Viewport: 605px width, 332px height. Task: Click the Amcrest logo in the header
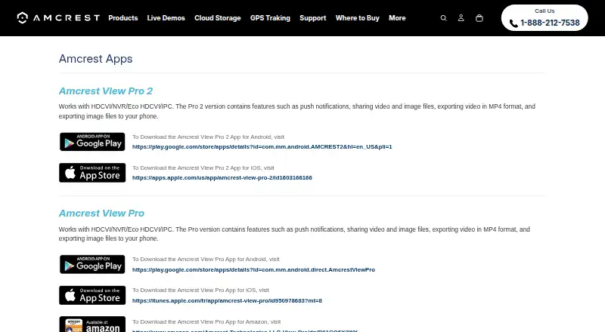pos(58,17)
